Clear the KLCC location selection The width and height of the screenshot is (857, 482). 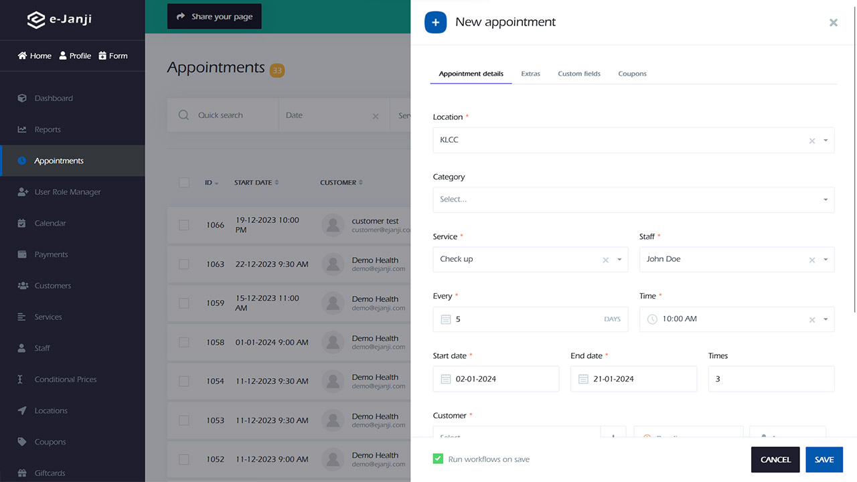(x=812, y=141)
